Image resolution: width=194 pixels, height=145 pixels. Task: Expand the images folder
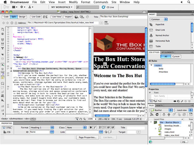point(155,129)
